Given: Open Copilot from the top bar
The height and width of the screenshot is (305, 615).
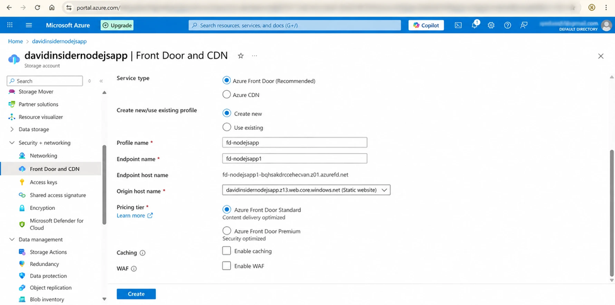Looking at the screenshot, I should 426,25.
